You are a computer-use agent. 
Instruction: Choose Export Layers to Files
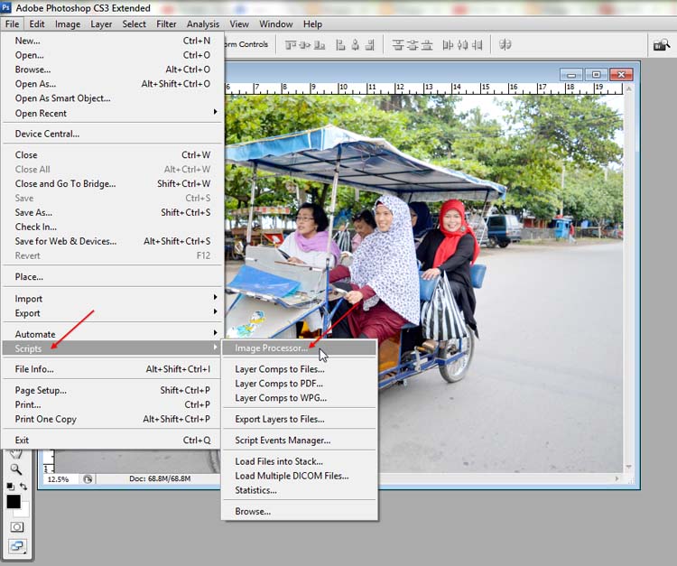click(x=299, y=419)
